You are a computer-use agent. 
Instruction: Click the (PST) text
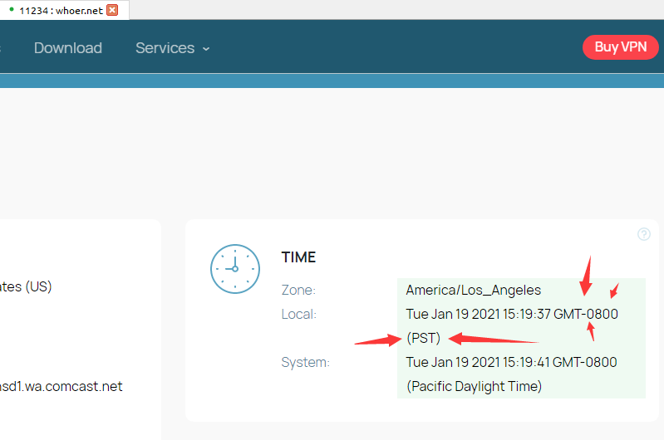(423, 338)
